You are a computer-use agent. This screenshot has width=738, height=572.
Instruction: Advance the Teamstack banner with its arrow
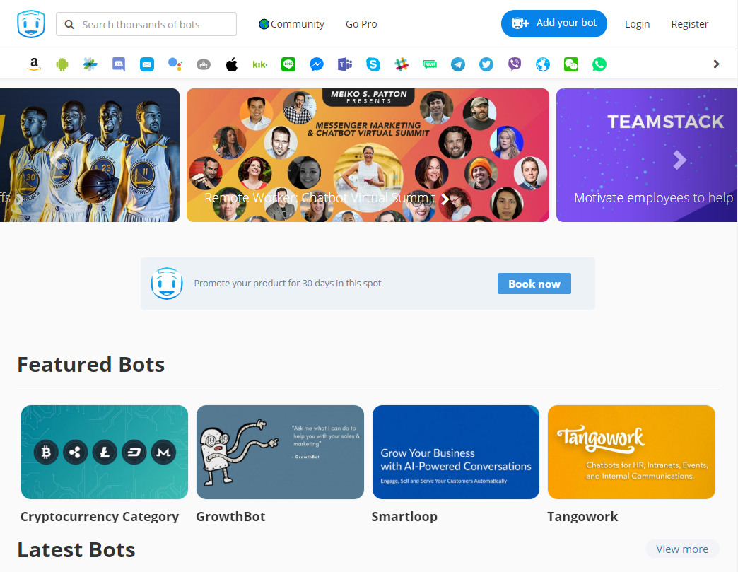tap(679, 160)
